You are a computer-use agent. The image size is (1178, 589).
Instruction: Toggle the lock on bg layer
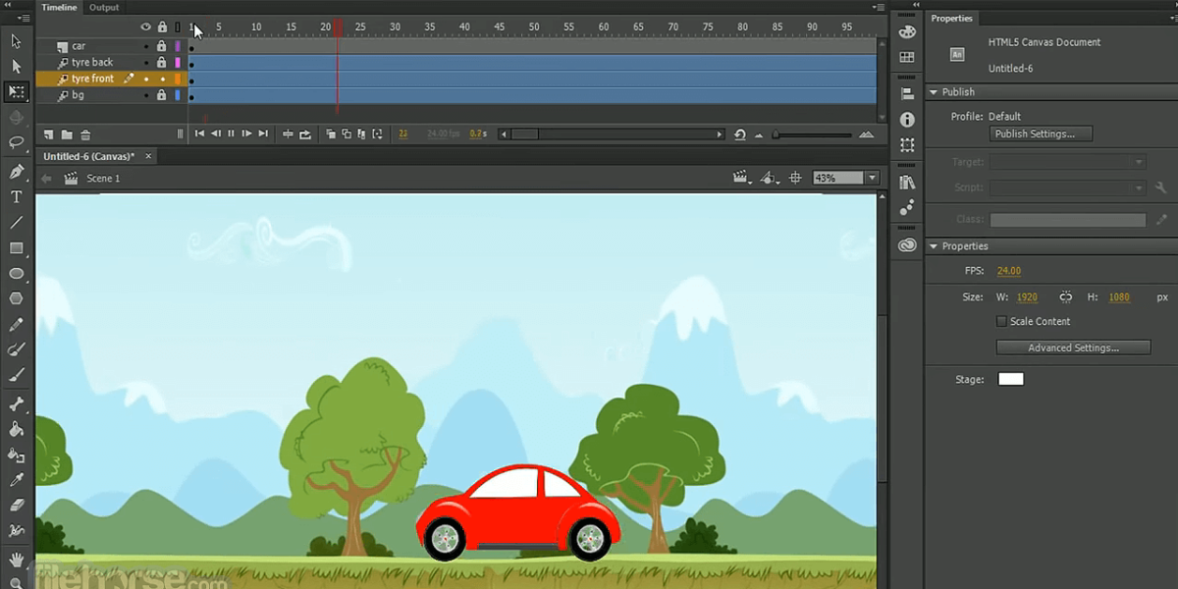(x=162, y=95)
